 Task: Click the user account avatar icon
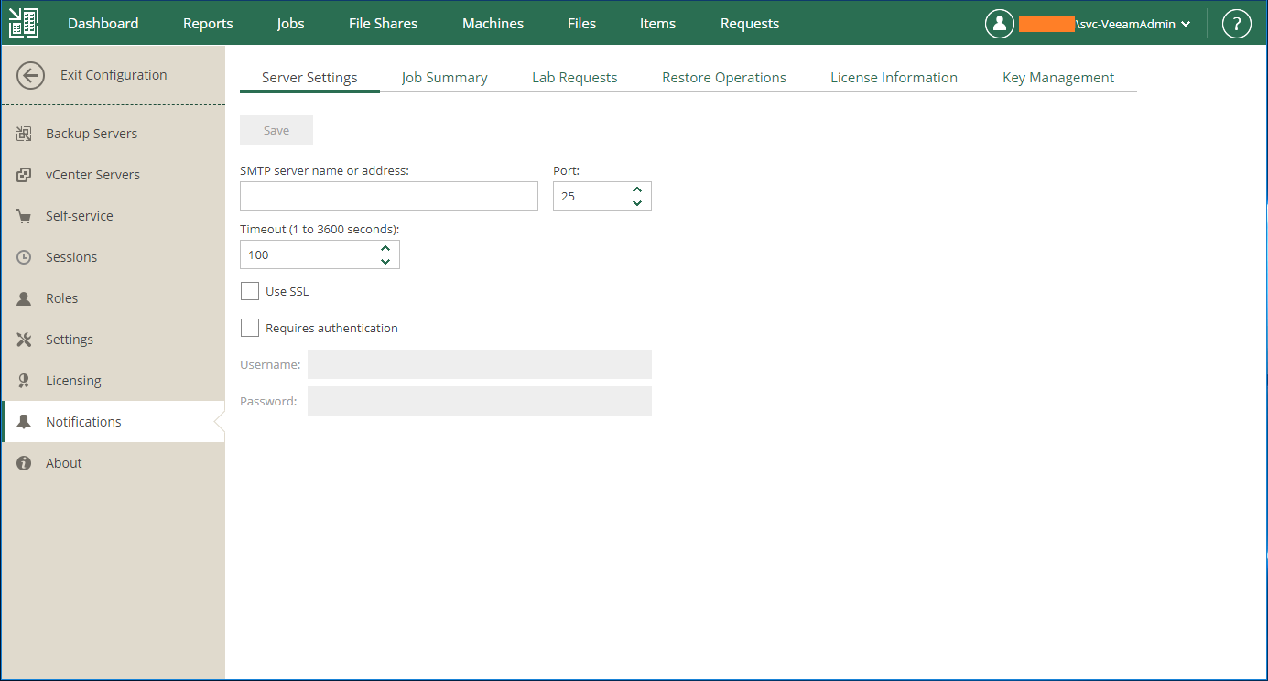coord(999,24)
